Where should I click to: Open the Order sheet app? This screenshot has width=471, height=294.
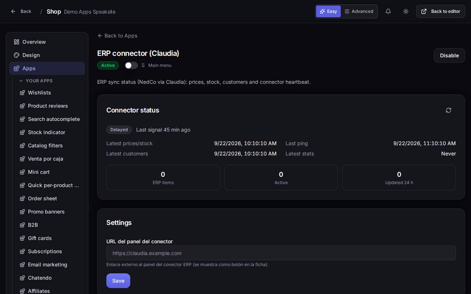click(x=50, y=198)
